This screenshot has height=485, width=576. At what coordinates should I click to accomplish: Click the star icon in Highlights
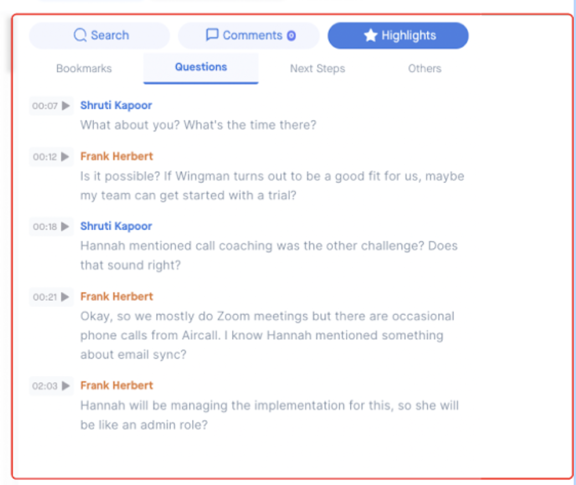[x=370, y=35]
